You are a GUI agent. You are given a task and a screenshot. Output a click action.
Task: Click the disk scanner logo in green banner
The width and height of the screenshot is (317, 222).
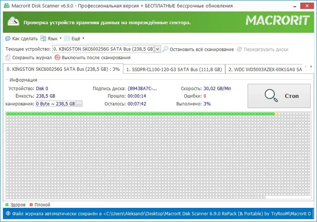13,21
